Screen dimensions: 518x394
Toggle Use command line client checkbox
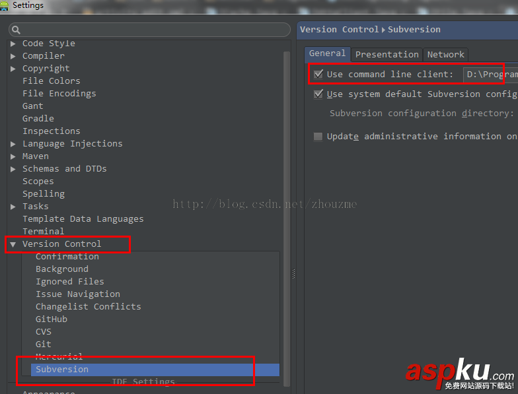click(318, 74)
